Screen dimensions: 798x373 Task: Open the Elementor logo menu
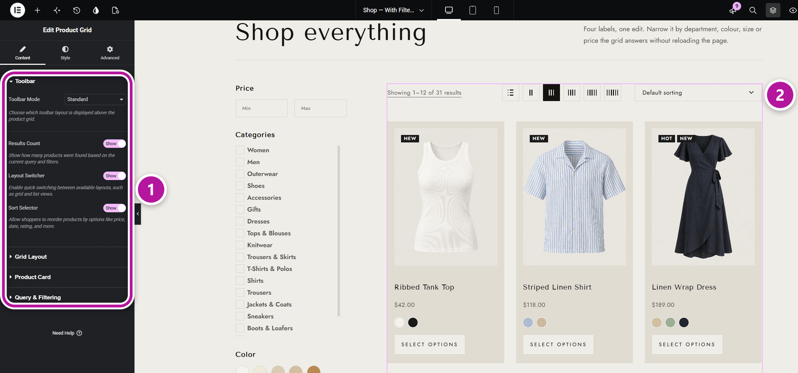point(17,10)
